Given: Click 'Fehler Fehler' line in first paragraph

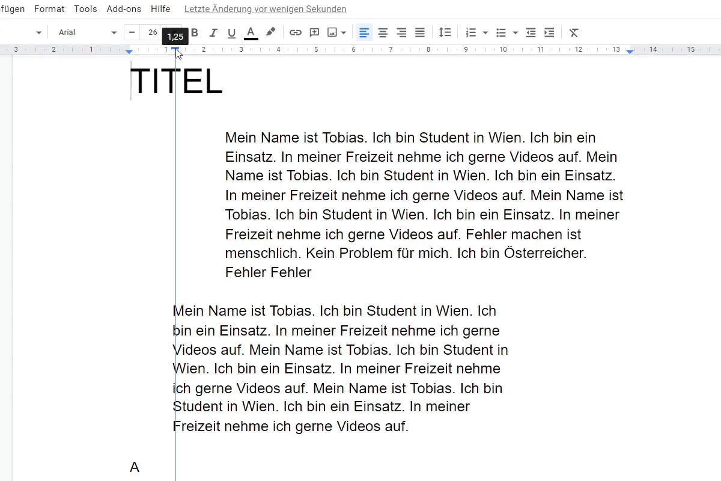Looking at the screenshot, I should tap(268, 272).
